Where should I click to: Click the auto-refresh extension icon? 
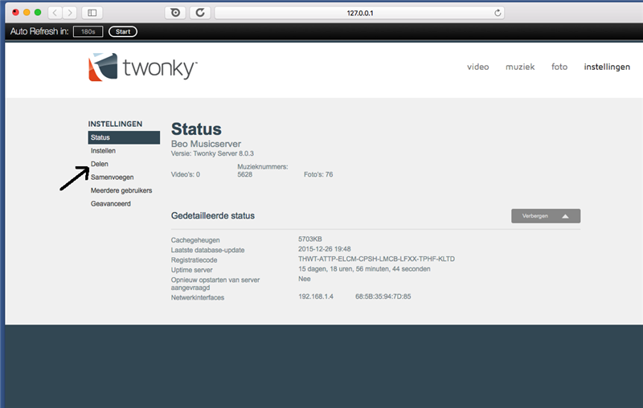(175, 13)
